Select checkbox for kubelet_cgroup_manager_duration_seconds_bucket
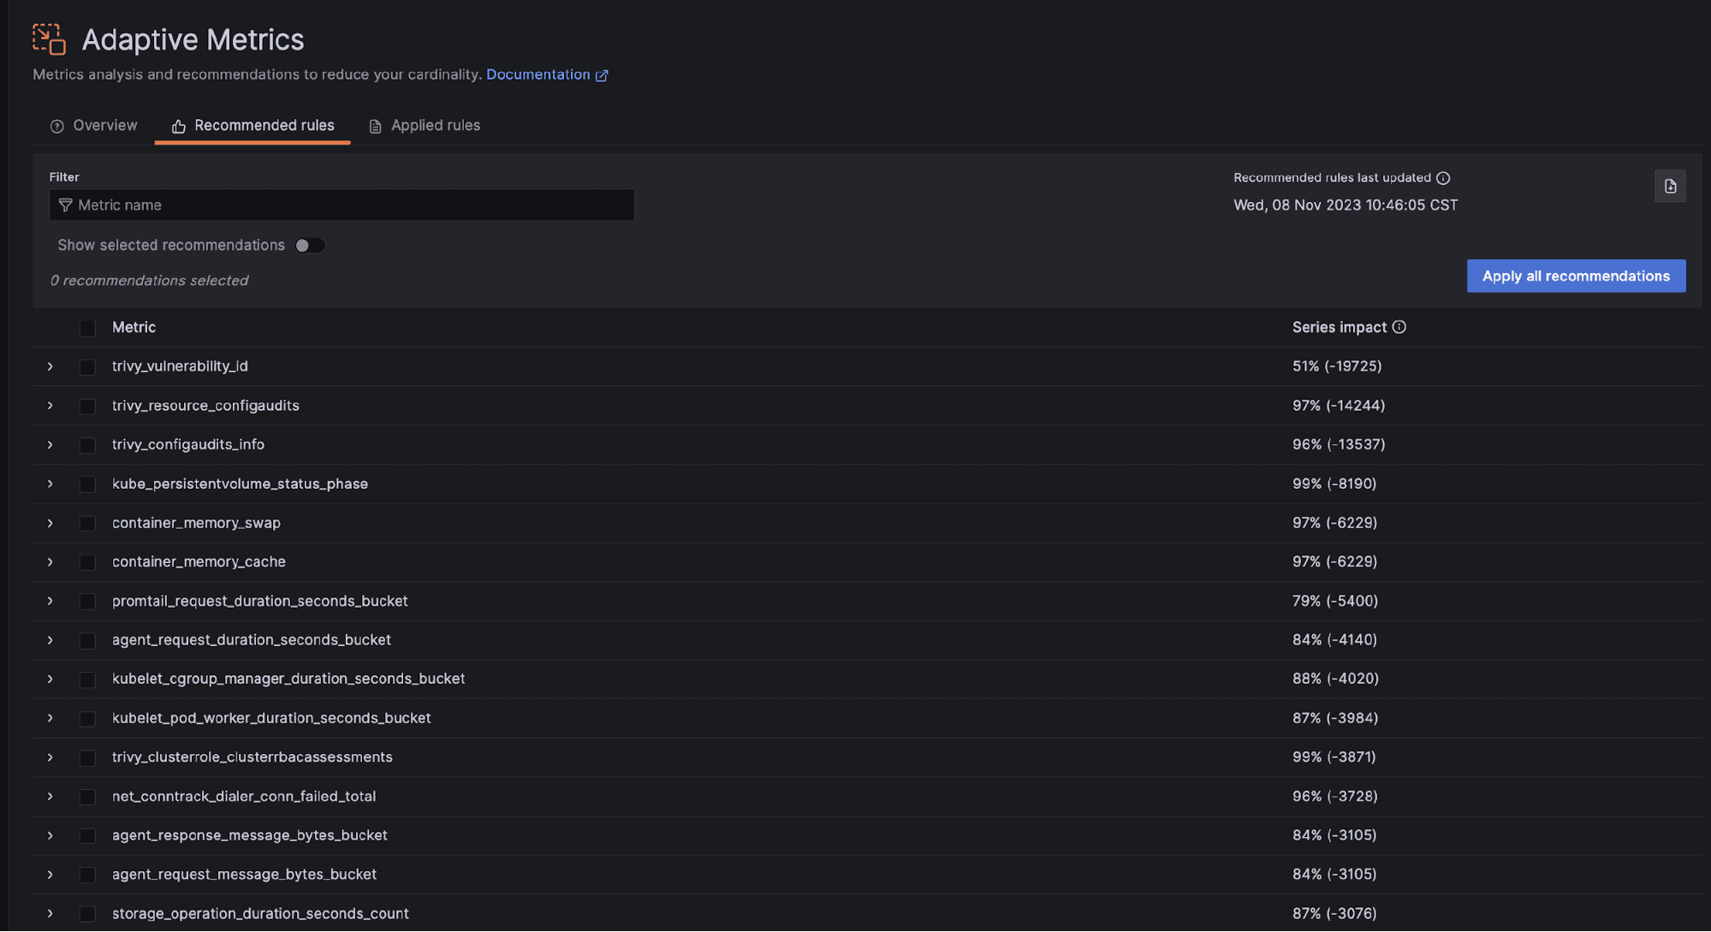Viewport: 1711px width, 932px height. (x=87, y=680)
